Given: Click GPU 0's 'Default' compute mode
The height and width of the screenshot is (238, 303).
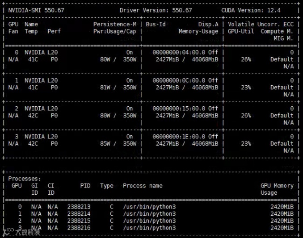Looking at the screenshot, I should [282, 59].
